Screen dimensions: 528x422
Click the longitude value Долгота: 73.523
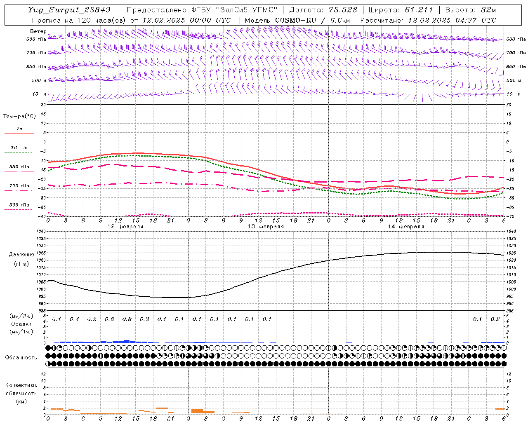323,10
